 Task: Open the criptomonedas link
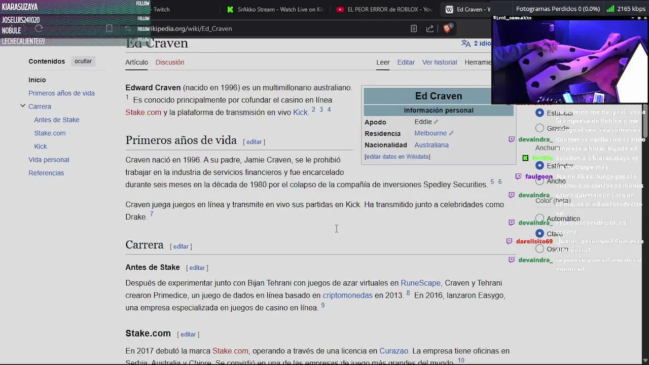point(347,295)
